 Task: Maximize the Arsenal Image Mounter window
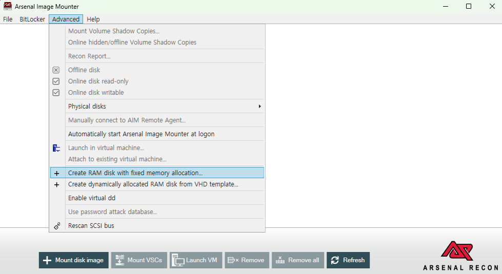469,6
